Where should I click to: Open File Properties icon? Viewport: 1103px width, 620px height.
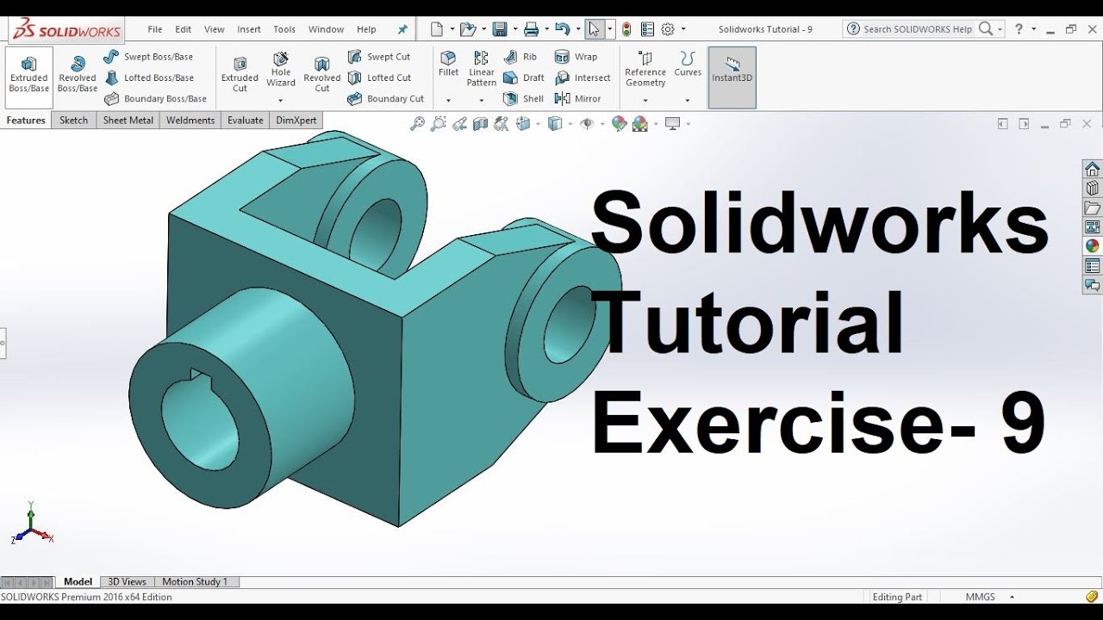pos(647,29)
